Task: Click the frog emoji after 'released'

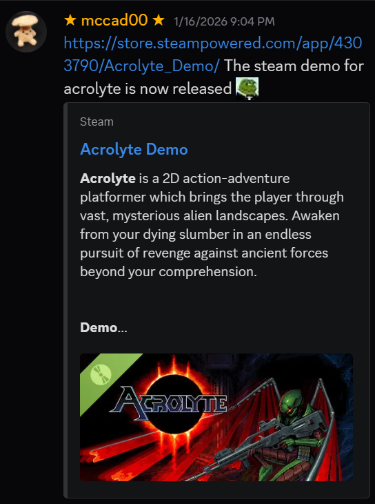Action: pos(247,88)
